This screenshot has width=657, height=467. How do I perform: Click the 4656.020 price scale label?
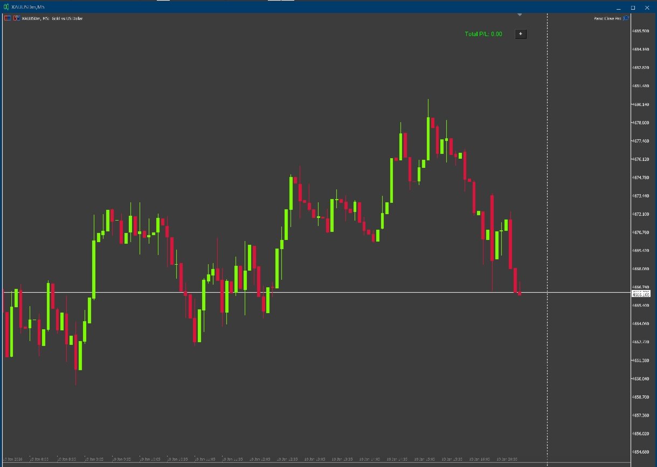pos(641,434)
